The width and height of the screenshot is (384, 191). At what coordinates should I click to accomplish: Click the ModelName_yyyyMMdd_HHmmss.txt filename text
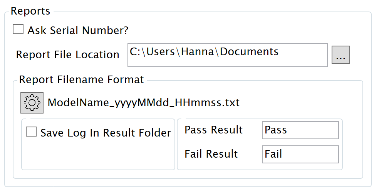(143, 103)
